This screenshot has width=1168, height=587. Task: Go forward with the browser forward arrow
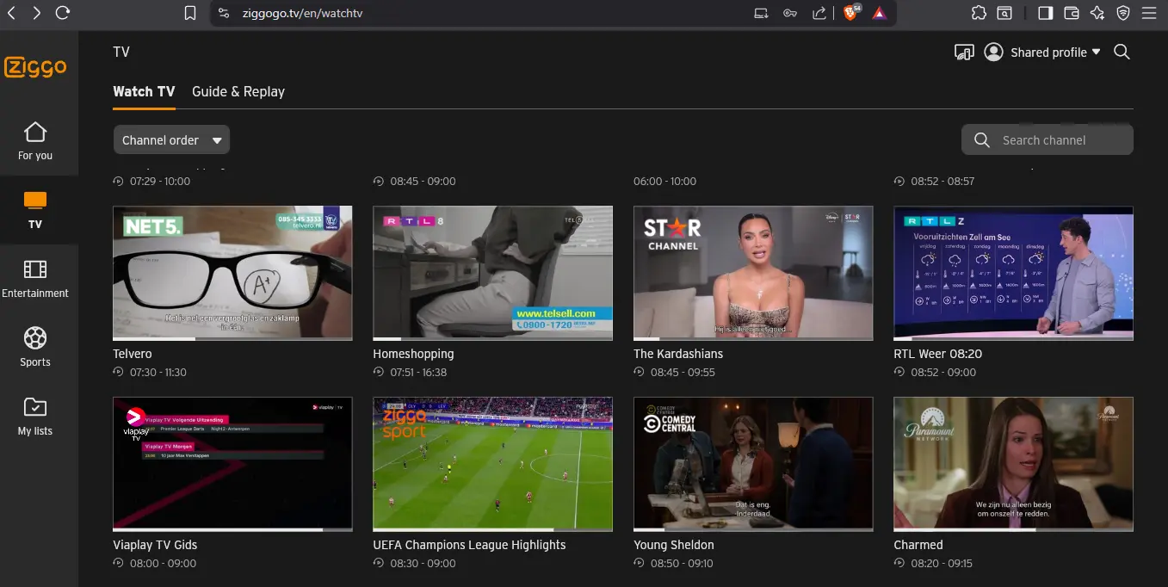click(36, 13)
